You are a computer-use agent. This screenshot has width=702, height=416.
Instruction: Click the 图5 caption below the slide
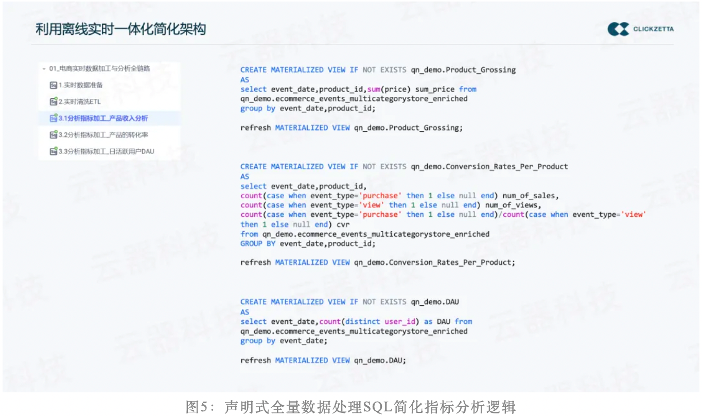point(350,407)
